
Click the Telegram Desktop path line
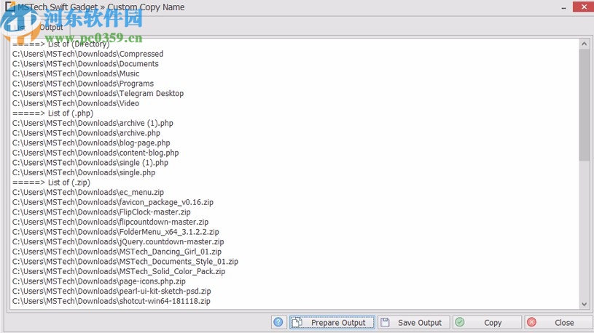point(98,93)
